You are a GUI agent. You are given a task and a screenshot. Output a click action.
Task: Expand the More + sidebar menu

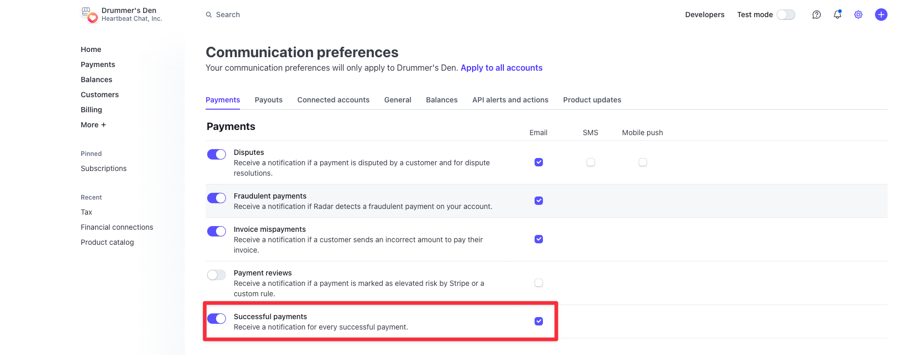(x=93, y=125)
